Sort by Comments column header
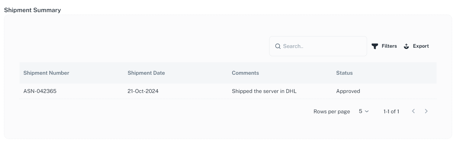This screenshot has width=457, height=144. [x=245, y=73]
